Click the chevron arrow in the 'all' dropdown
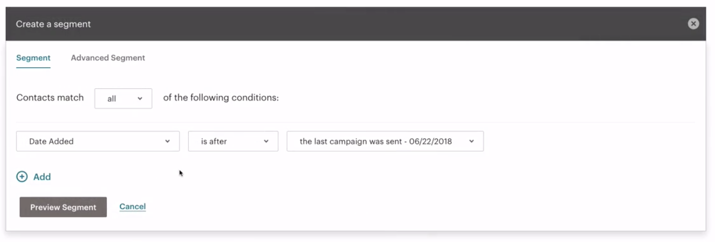The height and width of the screenshot is (242, 715). click(x=140, y=99)
